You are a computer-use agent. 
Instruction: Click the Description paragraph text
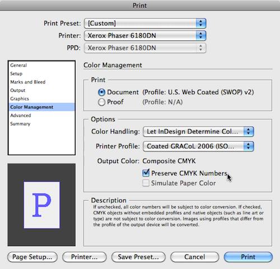click(178, 216)
